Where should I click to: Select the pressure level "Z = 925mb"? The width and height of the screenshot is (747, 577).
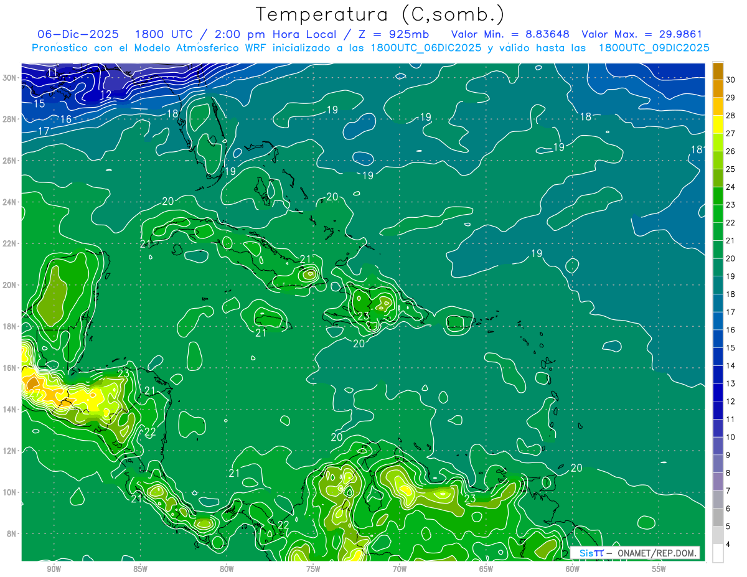(x=393, y=34)
